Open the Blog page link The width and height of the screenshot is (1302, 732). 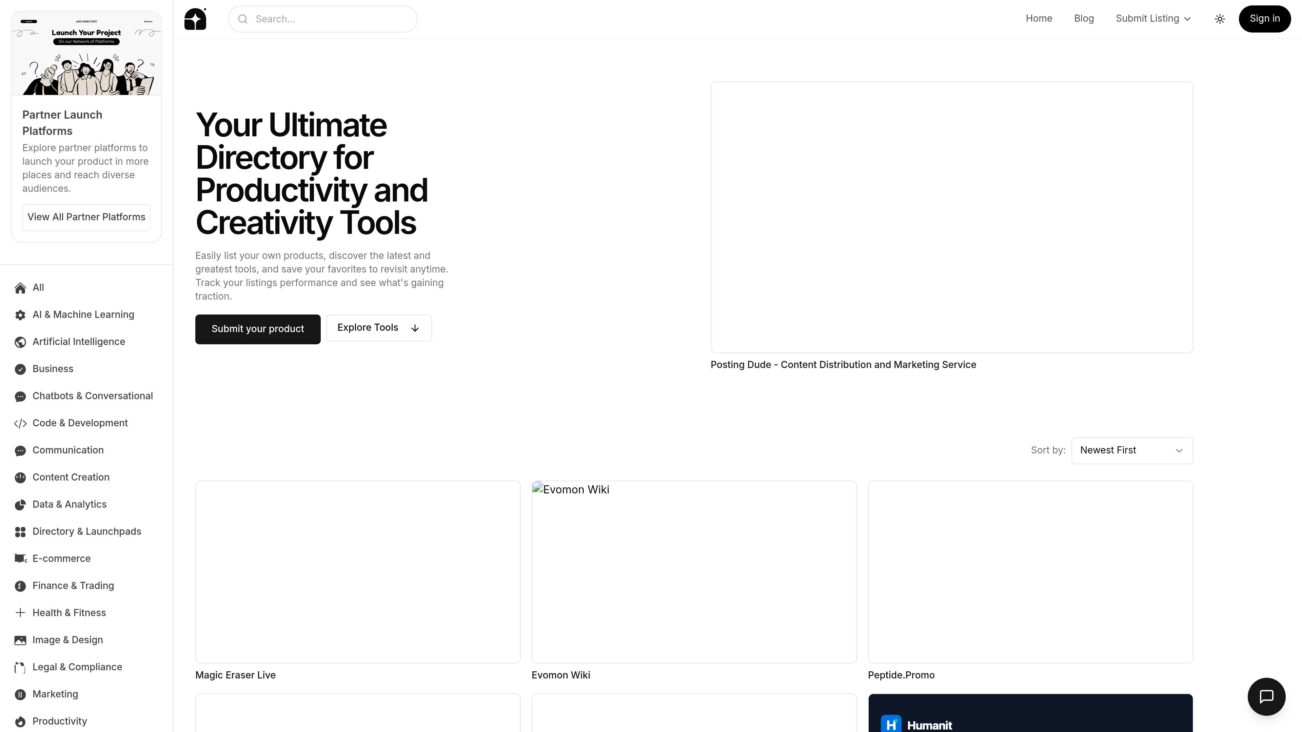pyautogui.click(x=1084, y=19)
